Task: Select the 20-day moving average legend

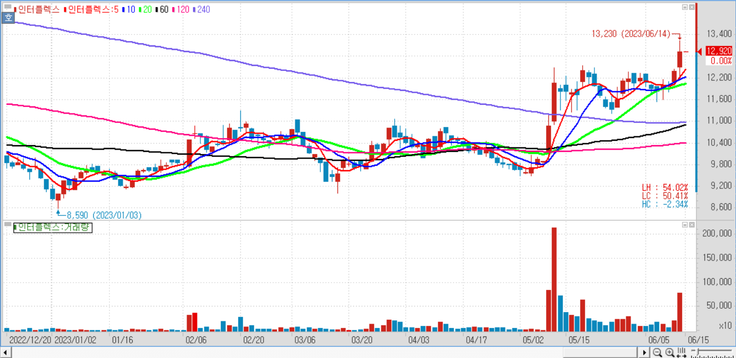Action: tap(145, 9)
